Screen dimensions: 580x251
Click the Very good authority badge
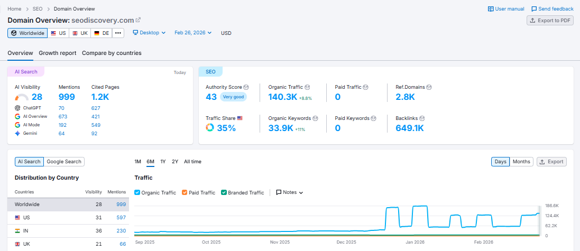click(x=233, y=97)
